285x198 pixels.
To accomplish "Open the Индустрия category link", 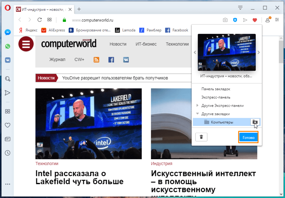I will [162, 164].
